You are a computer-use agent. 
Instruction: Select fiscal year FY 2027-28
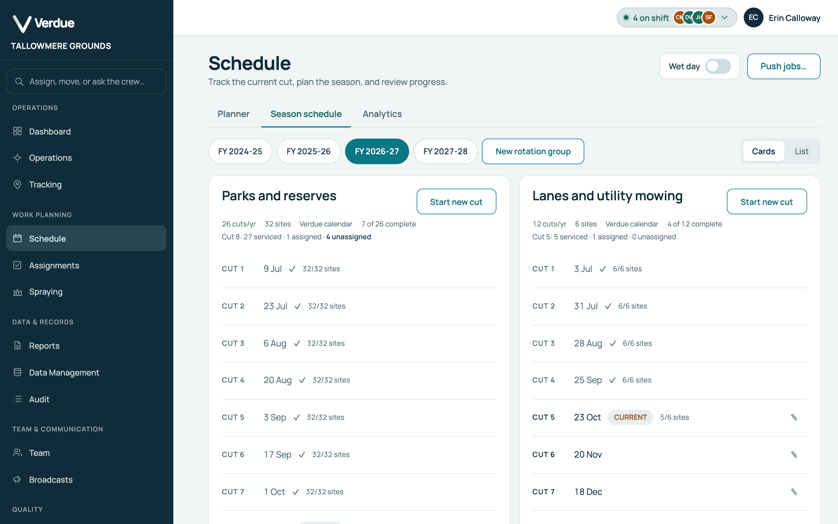click(x=445, y=151)
